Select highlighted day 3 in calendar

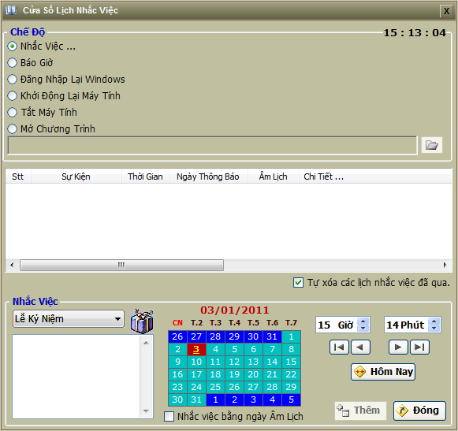pyautogui.click(x=196, y=349)
